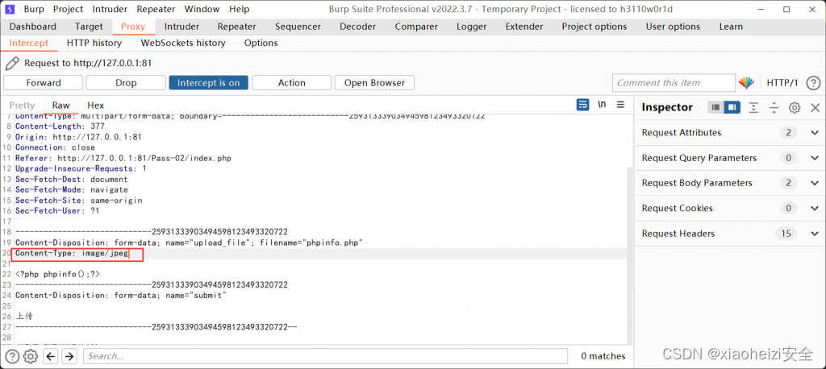826x369 pixels.
Task: Open the Learn tab
Action: click(731, 27)
